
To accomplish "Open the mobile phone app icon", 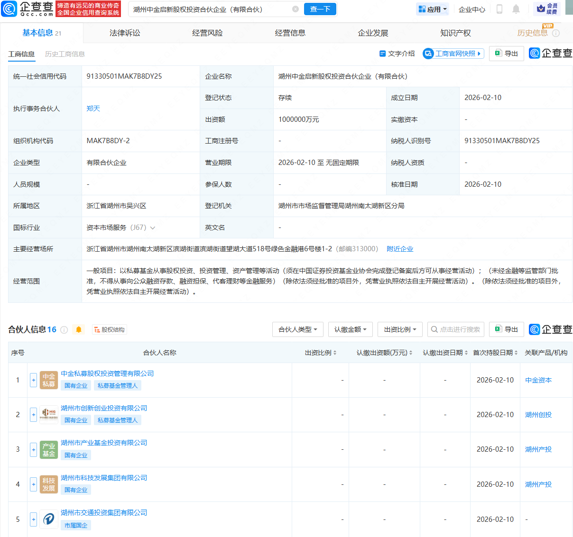I will pos(499,9).
